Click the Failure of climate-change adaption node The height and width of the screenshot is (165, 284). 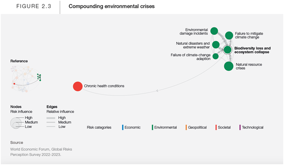[x=216, y=56]
